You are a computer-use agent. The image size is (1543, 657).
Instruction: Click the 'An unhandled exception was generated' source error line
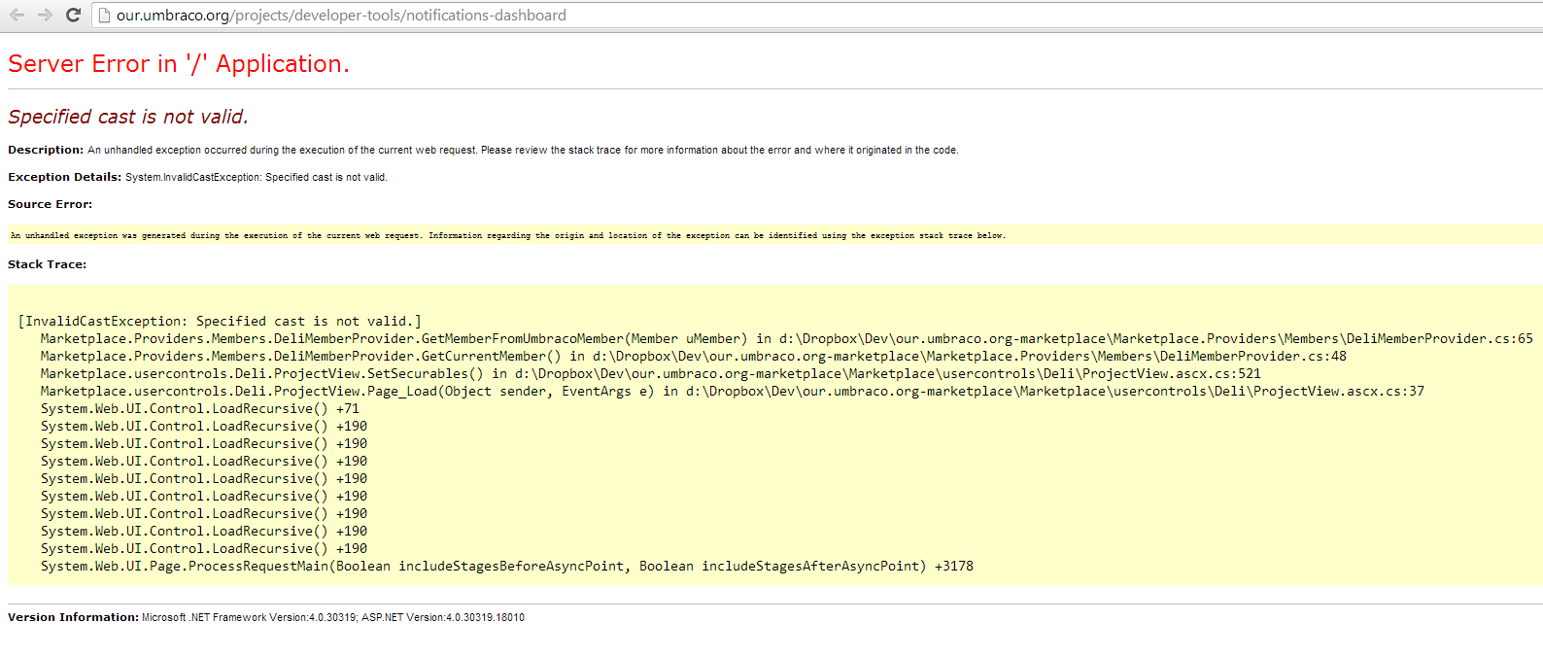coord(508,235)
